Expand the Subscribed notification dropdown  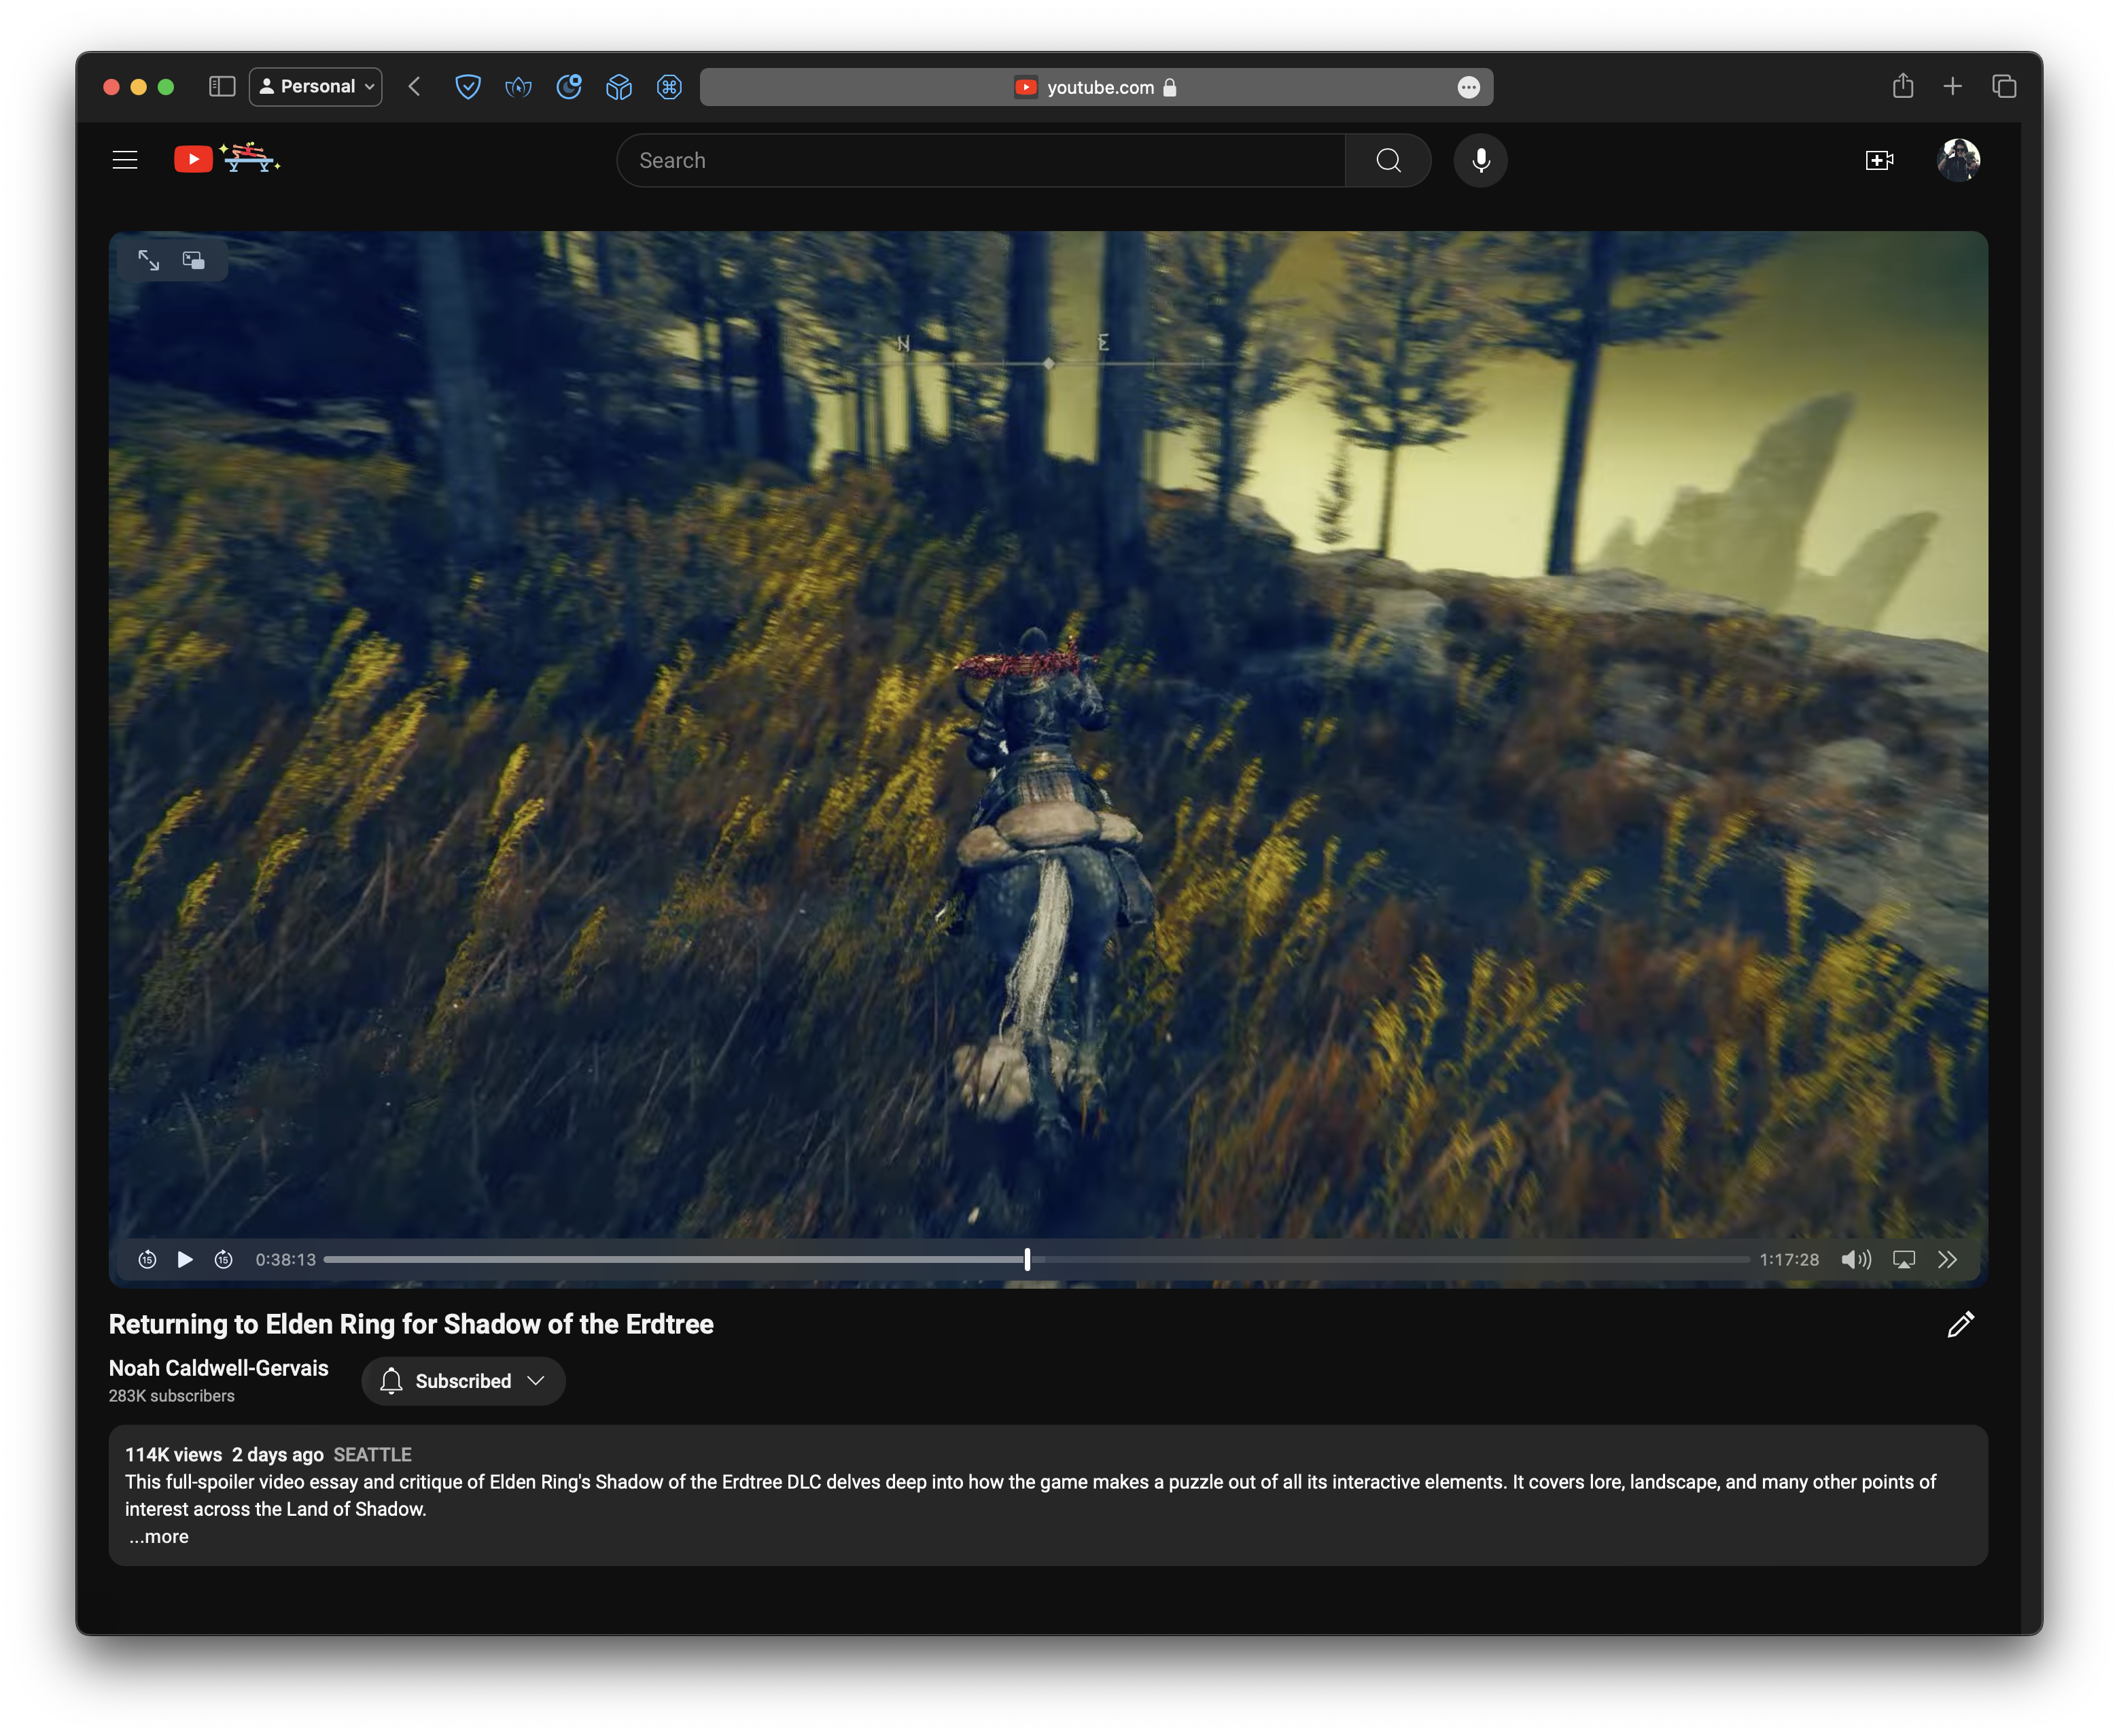click(x=538, y=1381)
